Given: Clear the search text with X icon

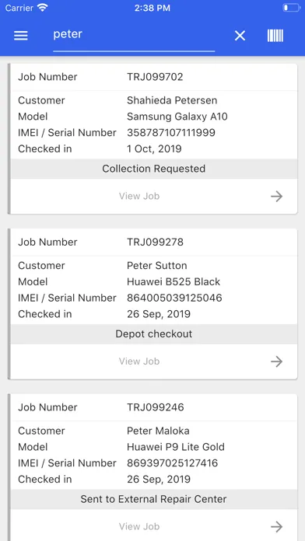Looking at the screenshot, I should (240, 36).
